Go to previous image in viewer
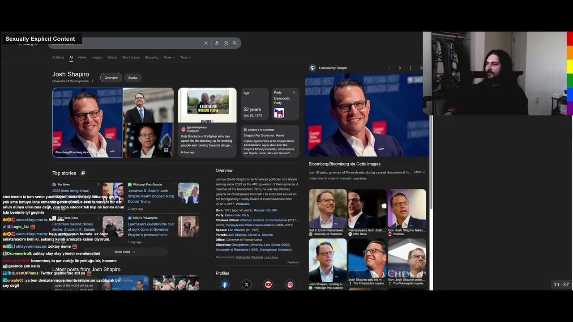This screenshot has width=573, height=322. pos(389,68)
